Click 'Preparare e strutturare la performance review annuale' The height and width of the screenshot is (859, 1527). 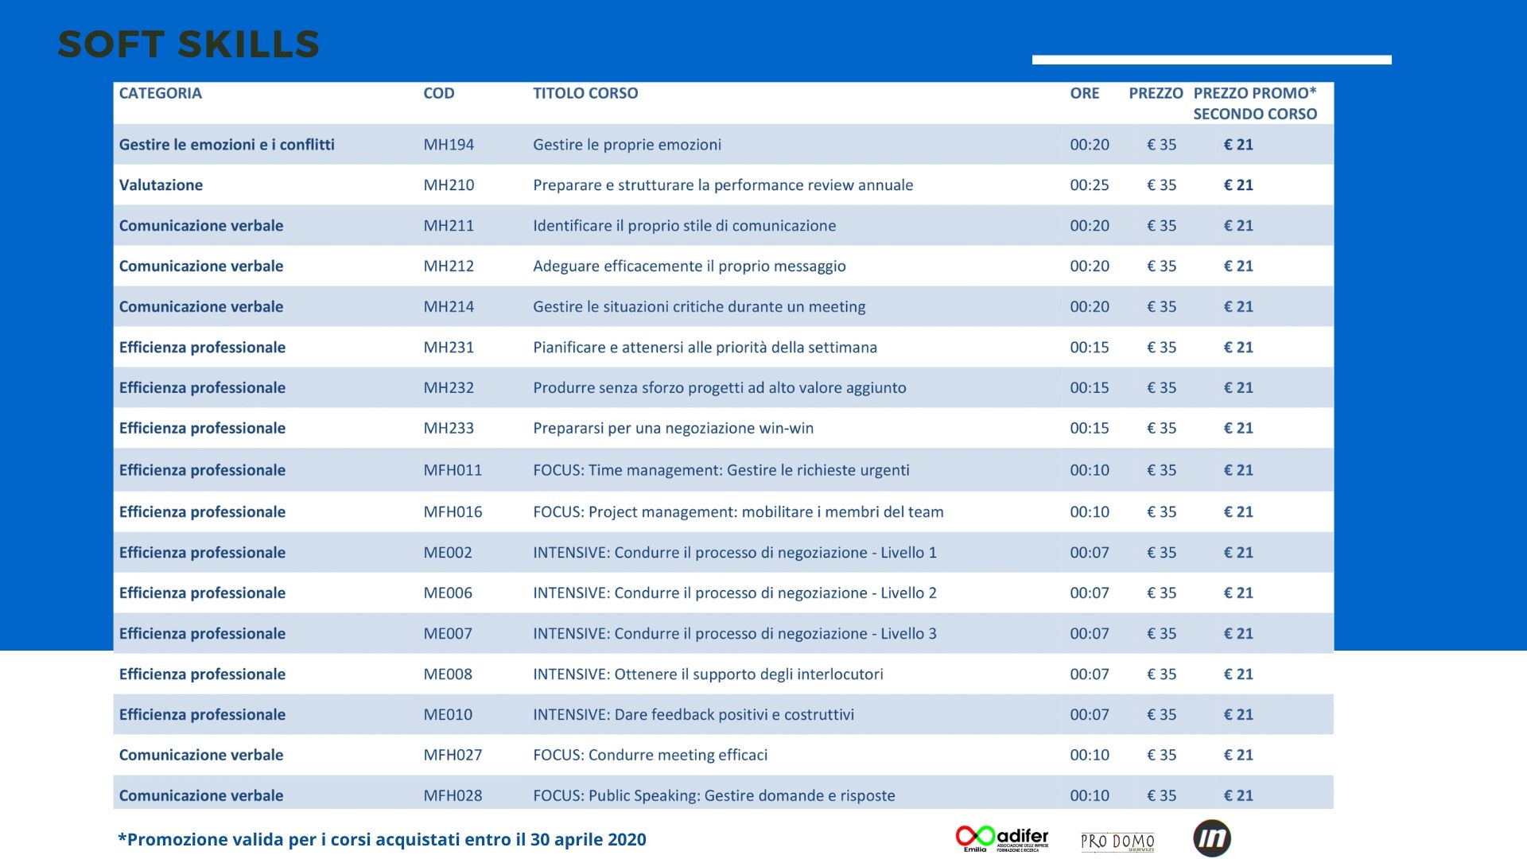[x=723, y=185]
